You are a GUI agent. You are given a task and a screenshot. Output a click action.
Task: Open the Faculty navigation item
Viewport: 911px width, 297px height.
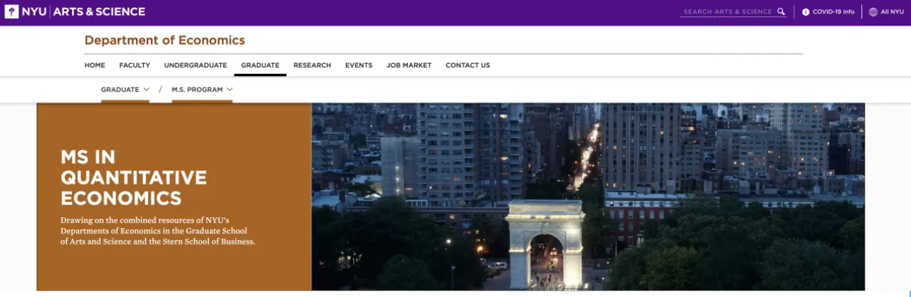(135, 65)
